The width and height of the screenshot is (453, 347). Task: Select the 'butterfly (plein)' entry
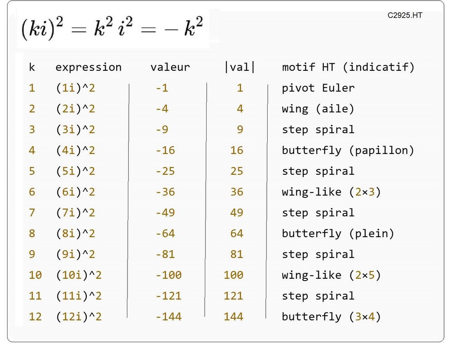click(x=338, y=233)
